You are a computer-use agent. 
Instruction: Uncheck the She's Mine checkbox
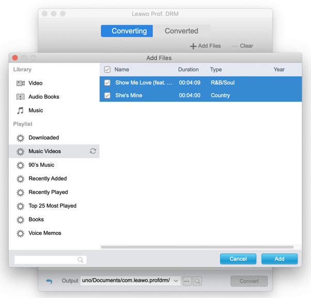(x=107, y=96)
